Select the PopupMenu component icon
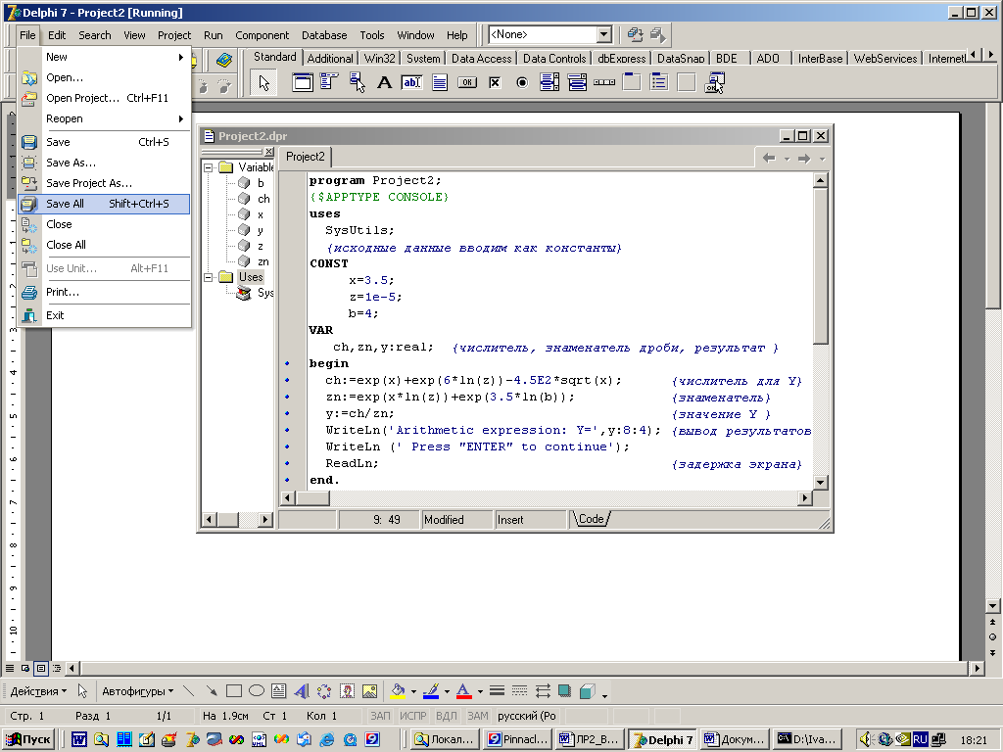Image resolution: width=1003 pixels, height=752 pixels. pos(357,82)
